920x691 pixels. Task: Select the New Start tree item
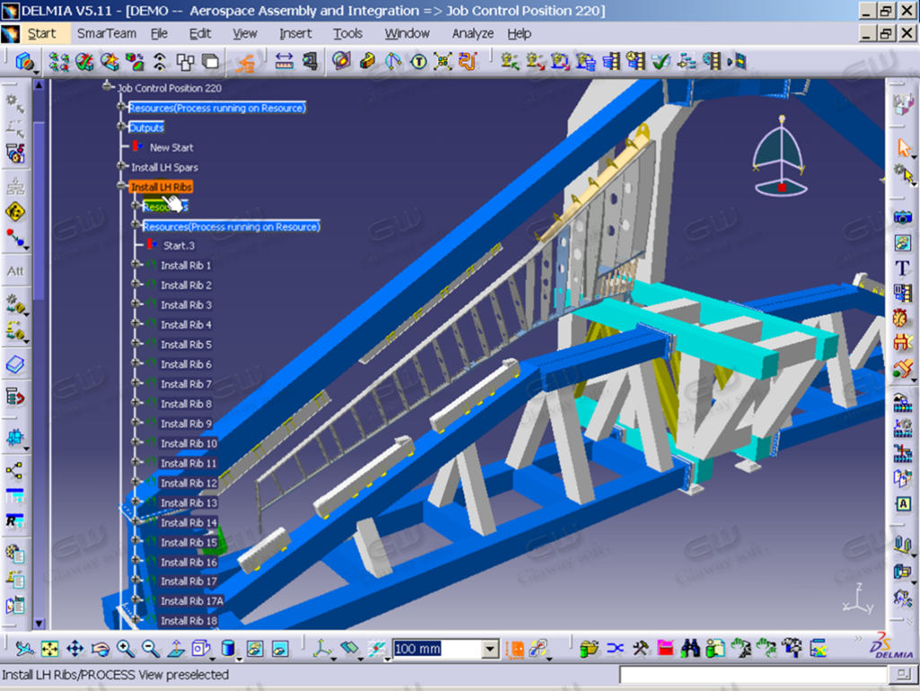point(172,148)
